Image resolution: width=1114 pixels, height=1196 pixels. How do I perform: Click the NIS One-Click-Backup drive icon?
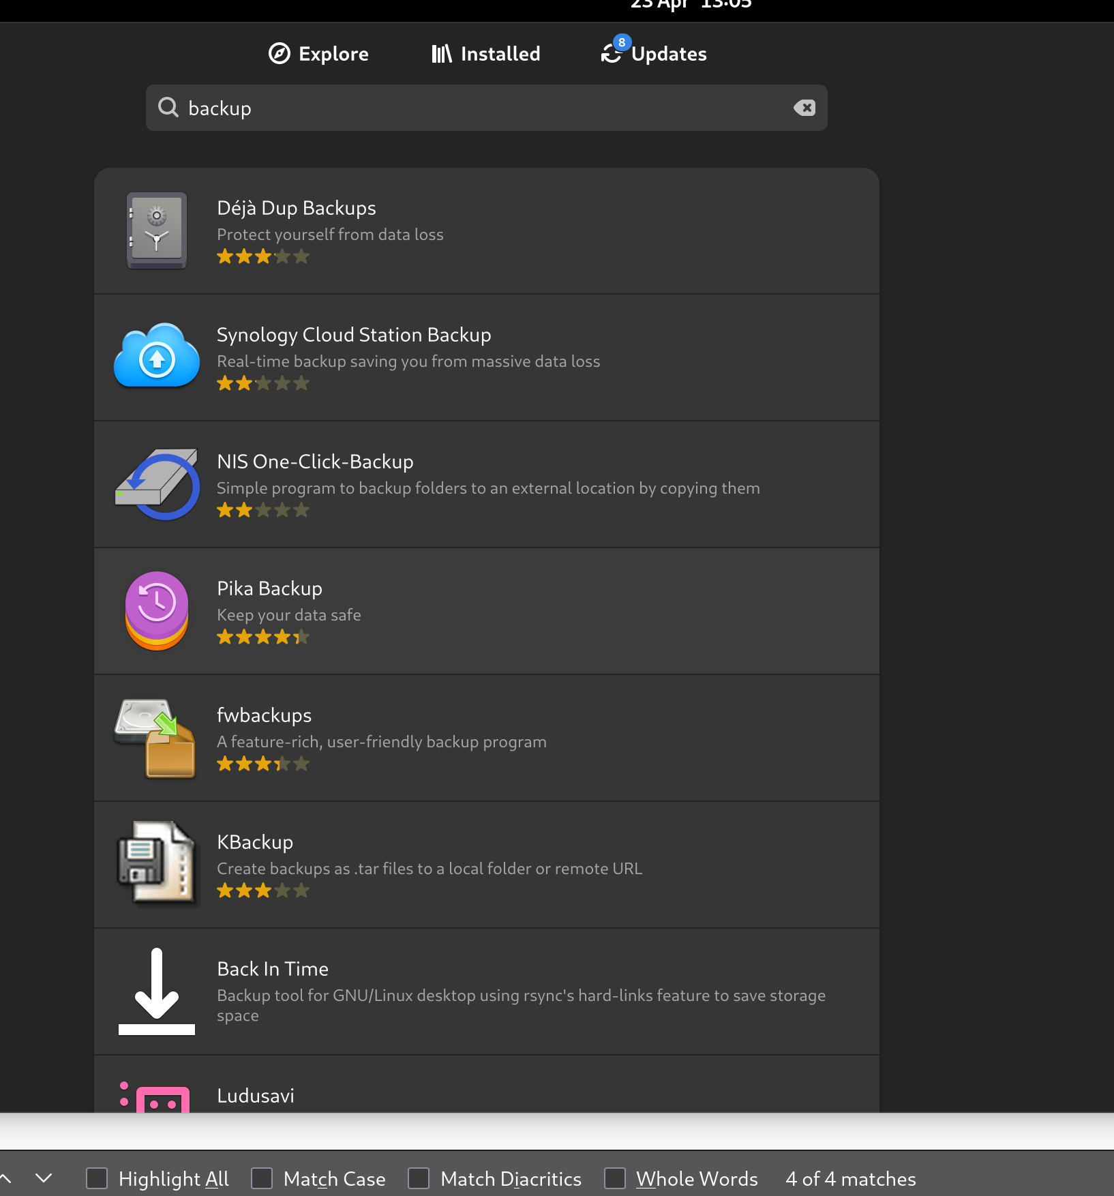point(157,483)
